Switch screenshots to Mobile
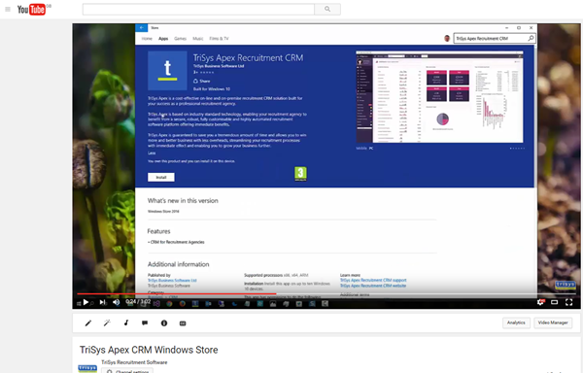Screen dimensions: 583x373 [x=361, y=149]
